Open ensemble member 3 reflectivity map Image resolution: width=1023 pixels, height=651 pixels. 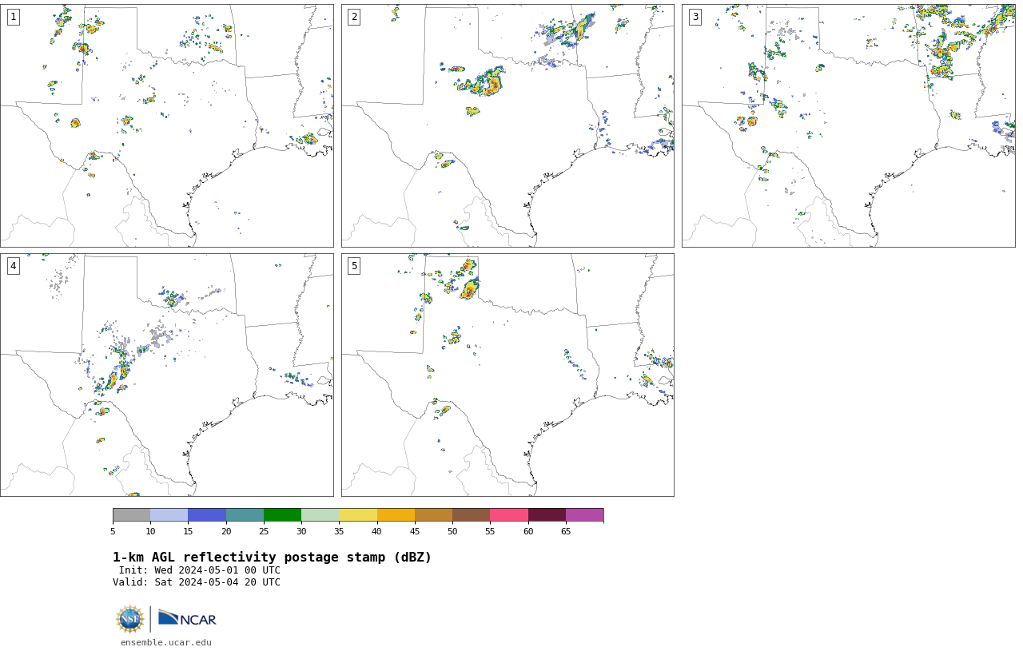coord(848,125)
